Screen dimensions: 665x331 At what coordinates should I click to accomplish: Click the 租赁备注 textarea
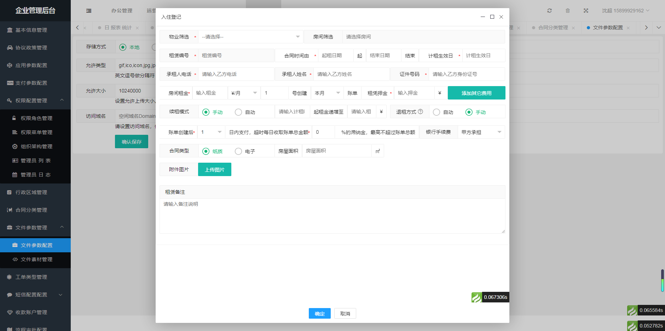[x=332, y=216]
